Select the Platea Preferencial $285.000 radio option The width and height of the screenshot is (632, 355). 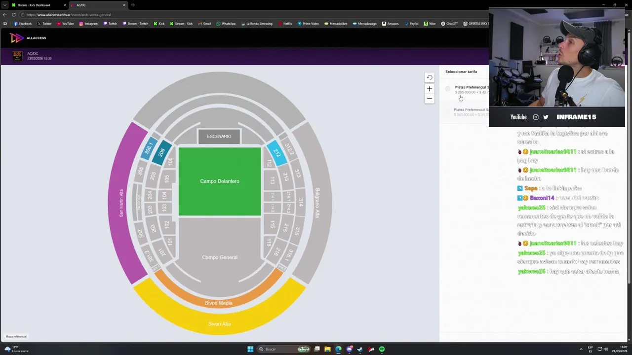[448, 89]
